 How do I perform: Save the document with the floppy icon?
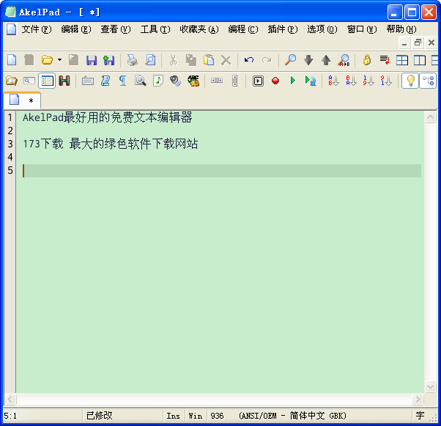[x=92, y=60]
